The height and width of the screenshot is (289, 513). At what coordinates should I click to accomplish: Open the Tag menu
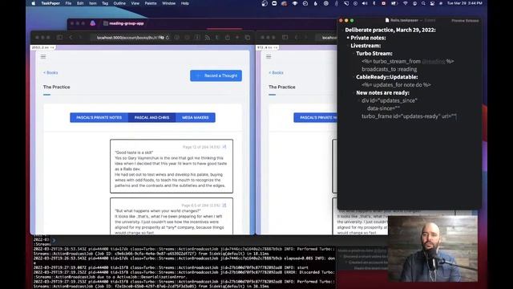[105, 3]
